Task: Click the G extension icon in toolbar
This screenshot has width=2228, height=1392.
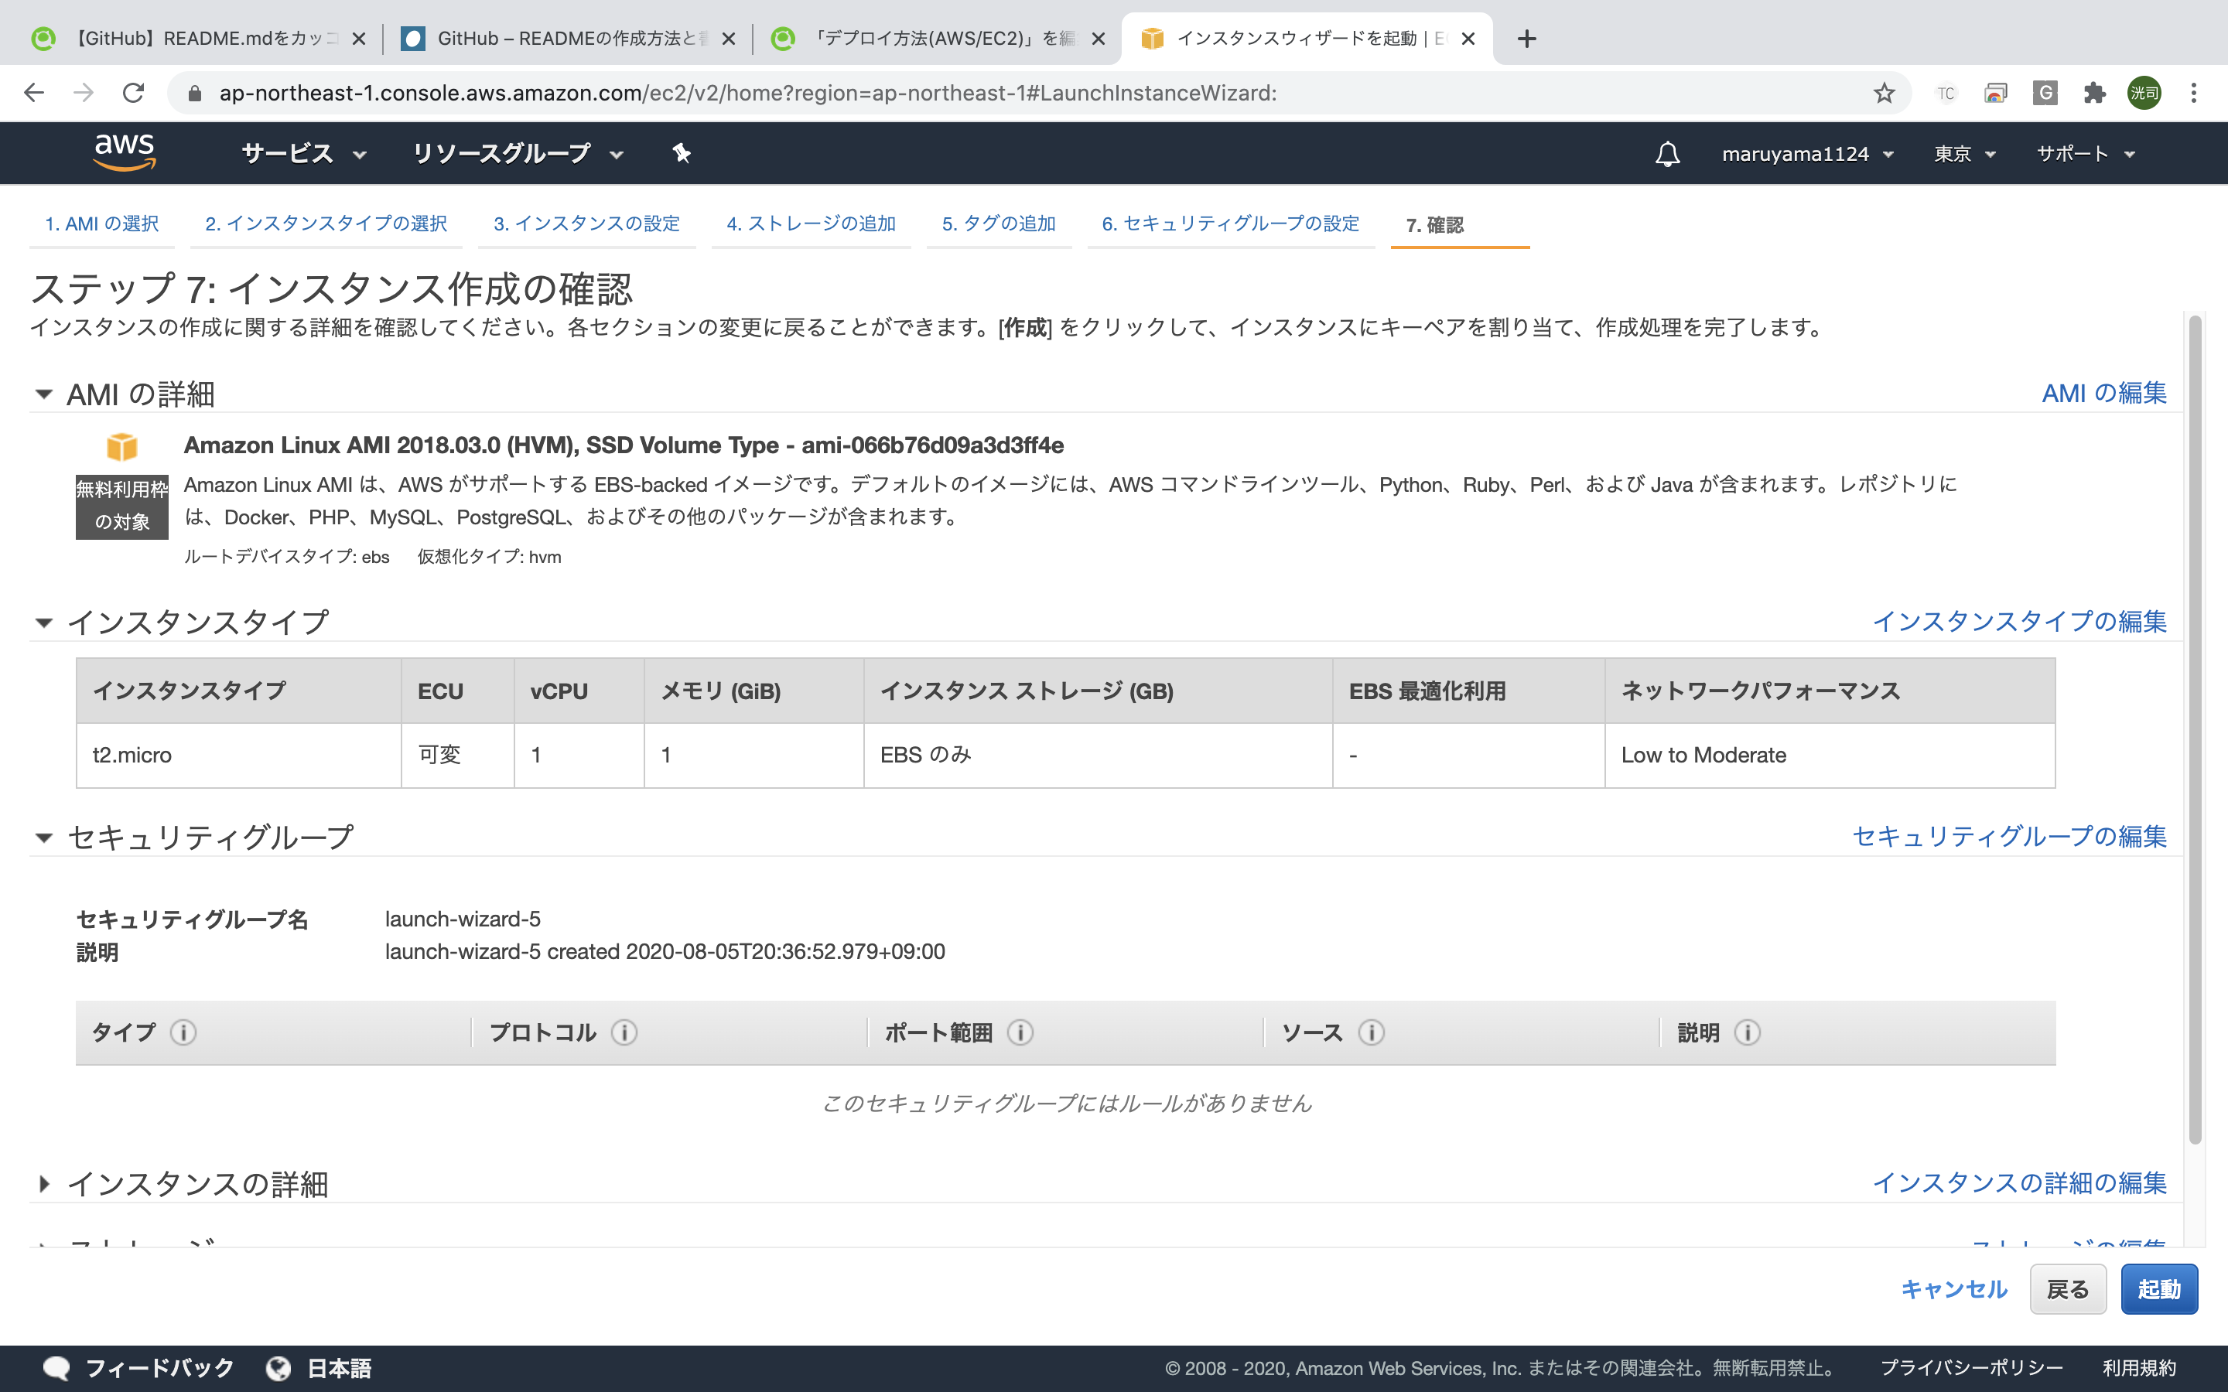Action: tap(2045, 93)
